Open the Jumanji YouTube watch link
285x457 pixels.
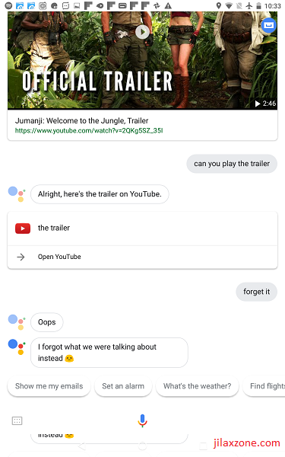pyautogui.click(x=89, y=130)
